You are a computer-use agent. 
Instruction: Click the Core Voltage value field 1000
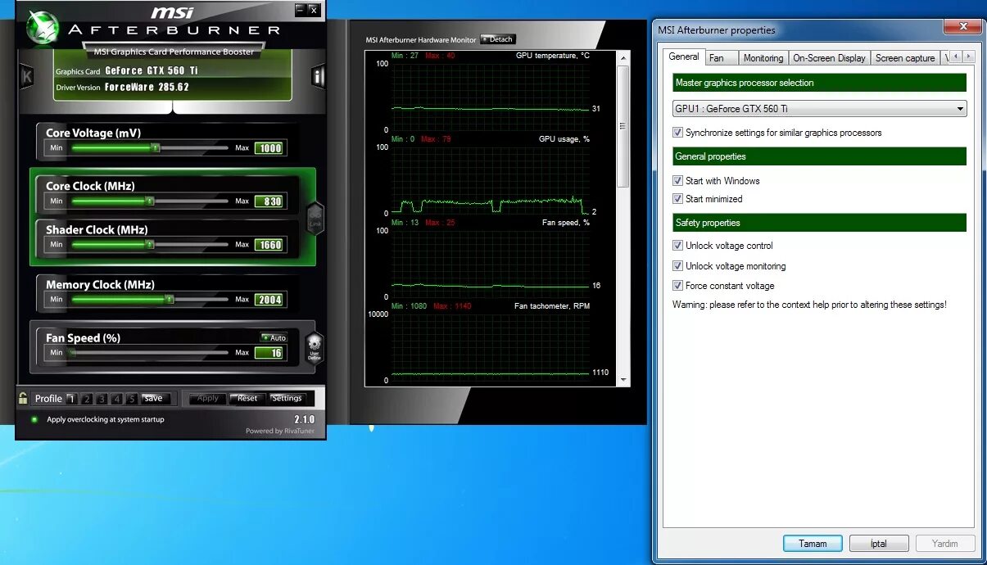[269, 148]
